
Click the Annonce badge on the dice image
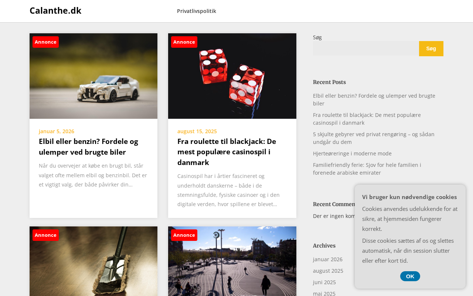coord(184,42)
